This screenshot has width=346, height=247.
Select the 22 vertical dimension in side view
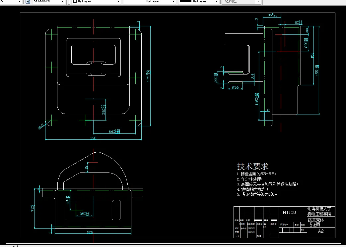(216, 77)
